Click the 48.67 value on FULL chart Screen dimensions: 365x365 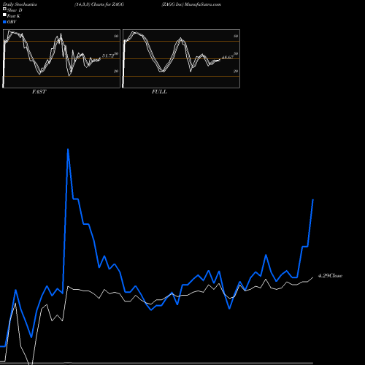pyautogui.click(x=228, y=57)
